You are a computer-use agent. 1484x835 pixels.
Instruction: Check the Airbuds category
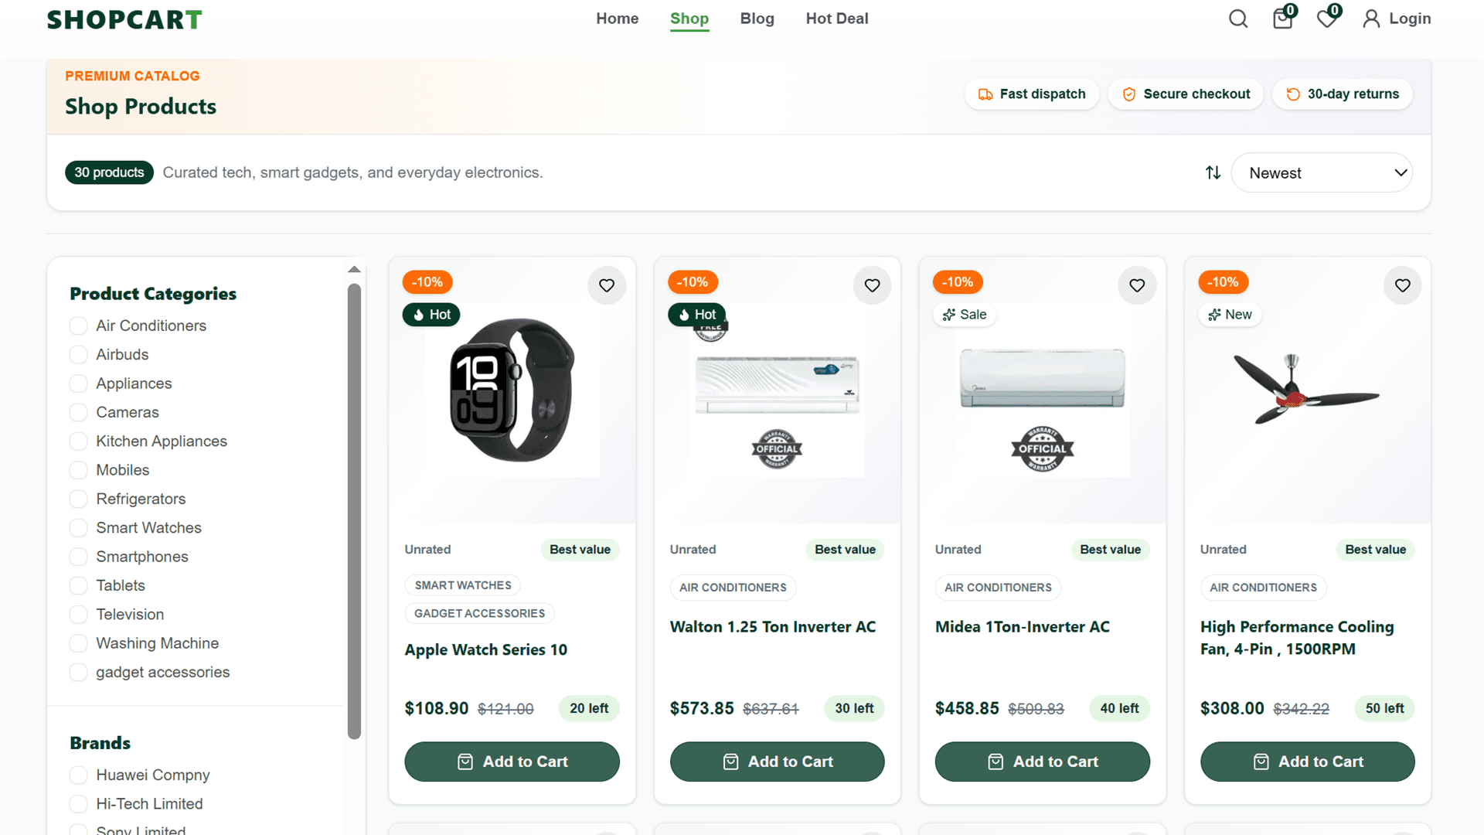[78, 354]
